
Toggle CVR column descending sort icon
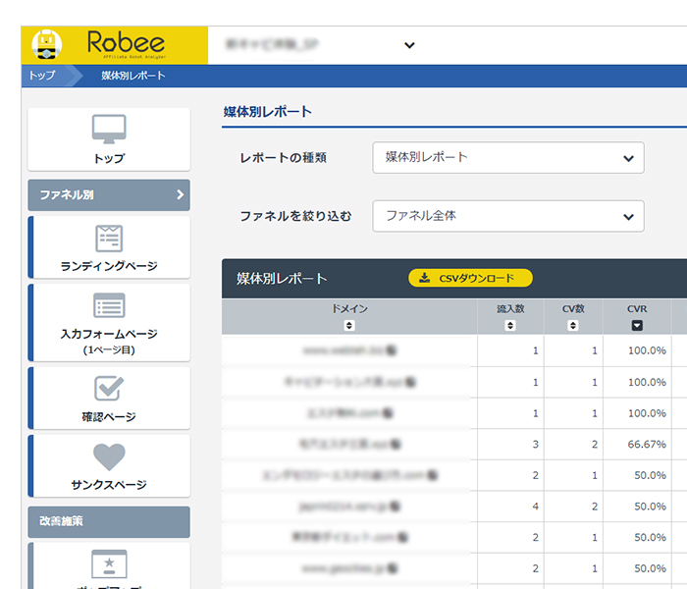[637, 325]
